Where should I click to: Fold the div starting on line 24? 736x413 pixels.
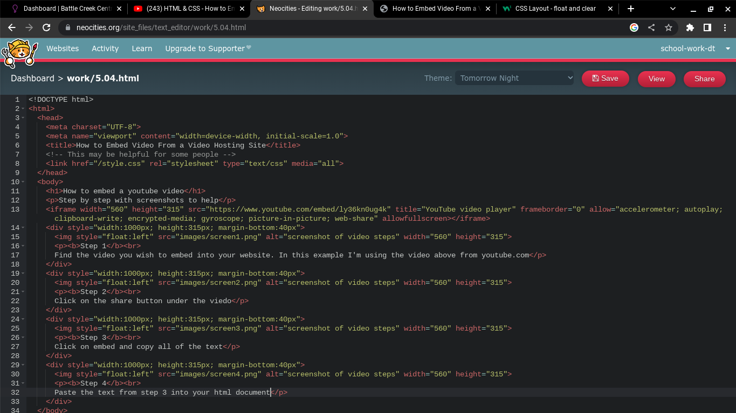click(x=23, y=319)
